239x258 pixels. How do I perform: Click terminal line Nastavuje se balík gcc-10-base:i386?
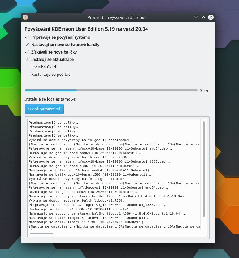click(x=90, y=174)
